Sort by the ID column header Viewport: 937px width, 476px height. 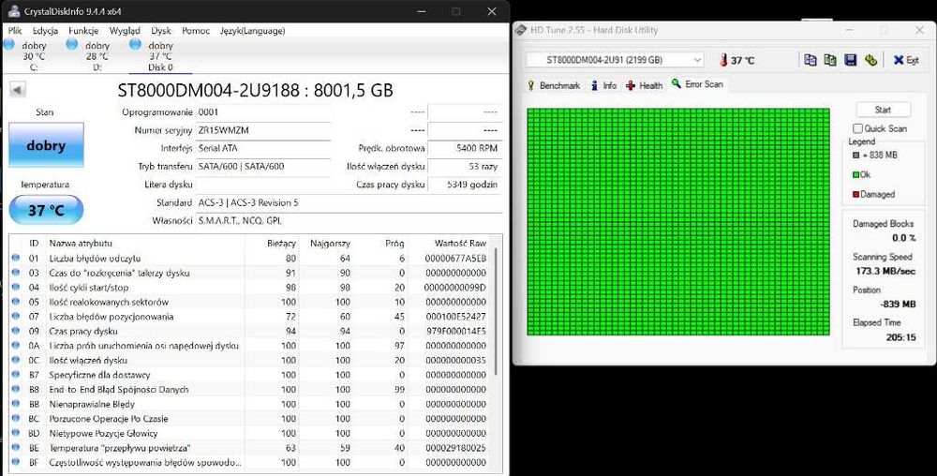pos(34,243)
